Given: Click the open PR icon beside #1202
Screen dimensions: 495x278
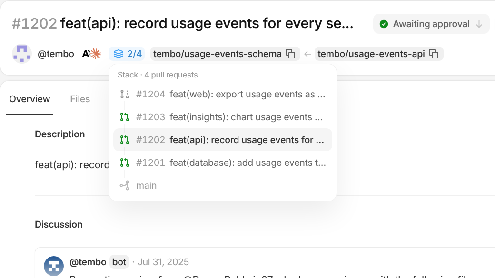Looking at the screenshot, I should click(x=125, y=140).
